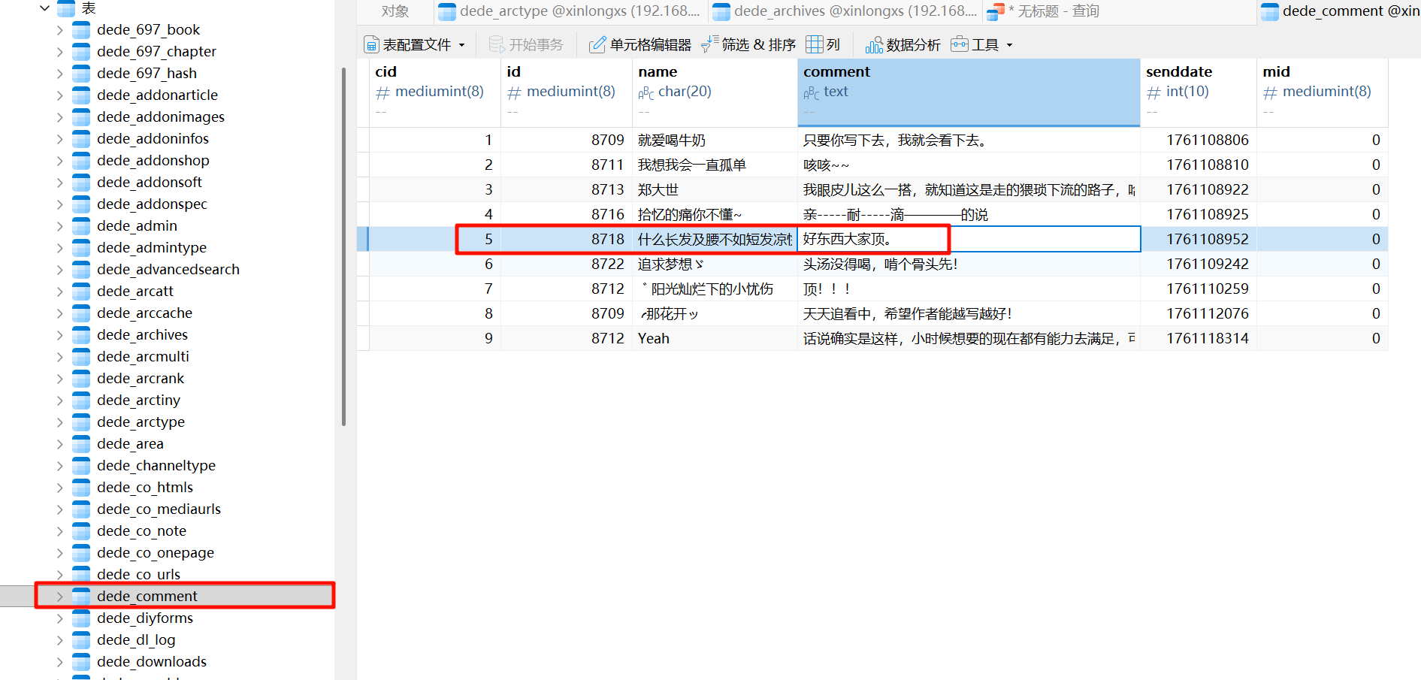Screen dimensions: 1421x680
Task: Click the sidebar vertical scrollbar
Action: point(343,248)
